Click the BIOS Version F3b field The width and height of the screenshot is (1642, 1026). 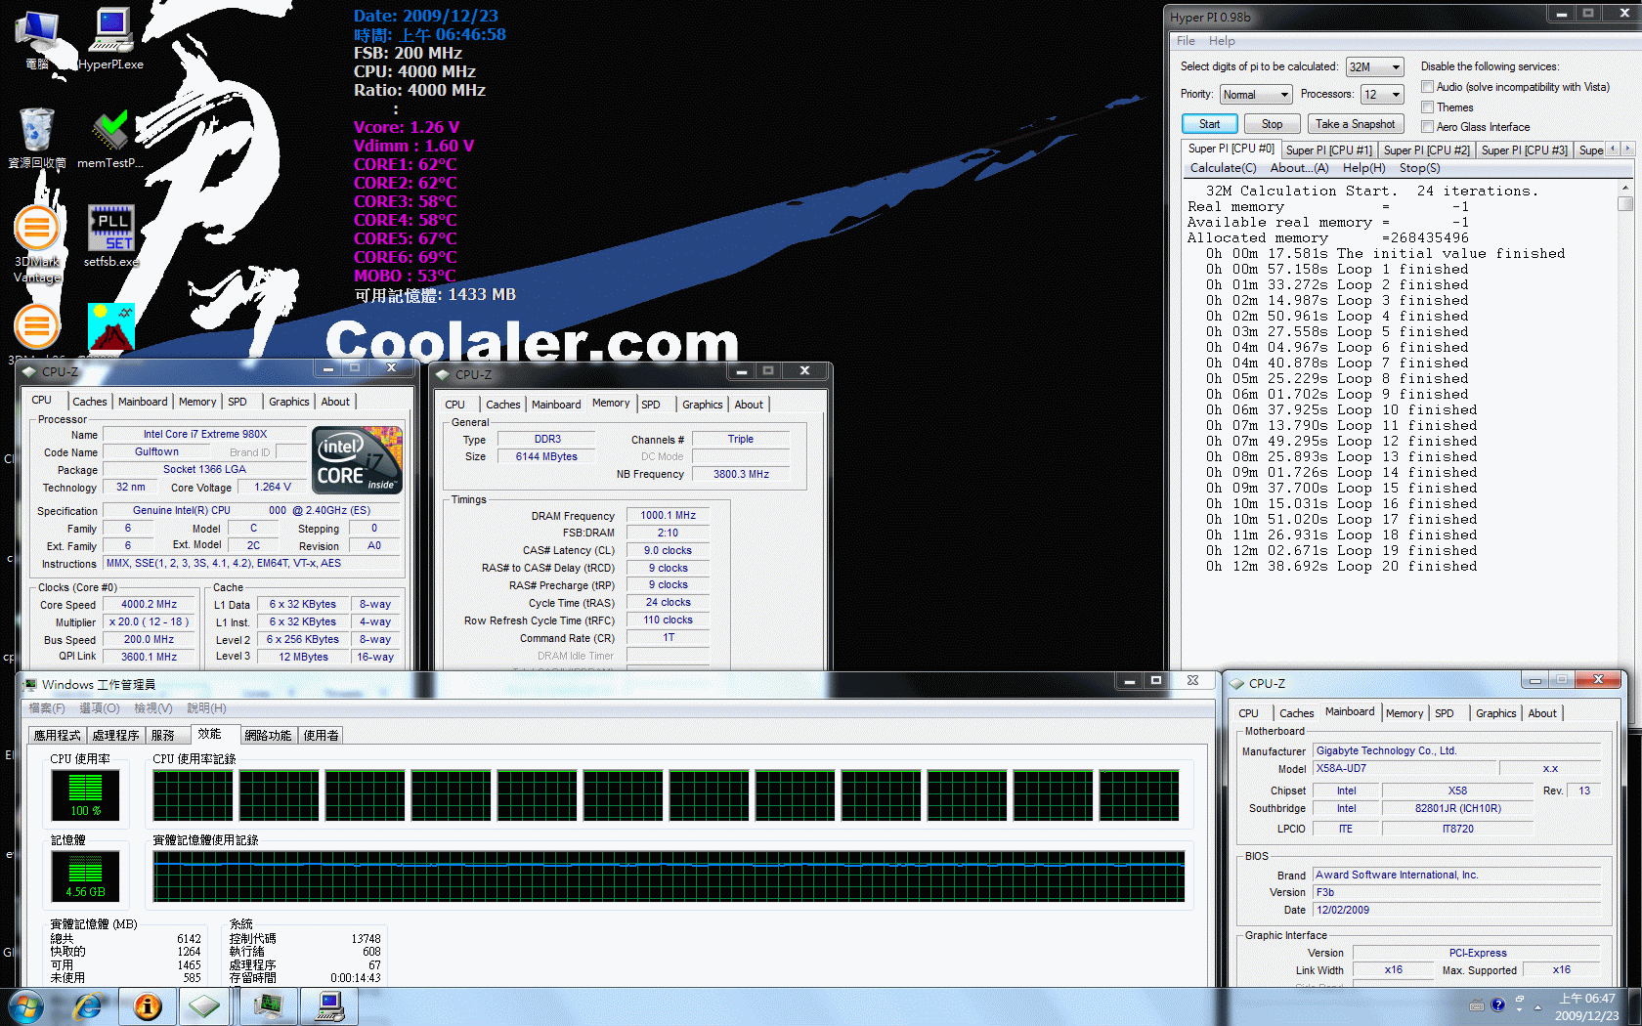point(1456,892)
